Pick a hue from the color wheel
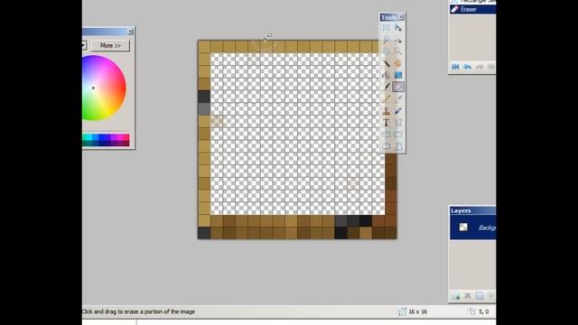The image size is (578, 325). 104,88
